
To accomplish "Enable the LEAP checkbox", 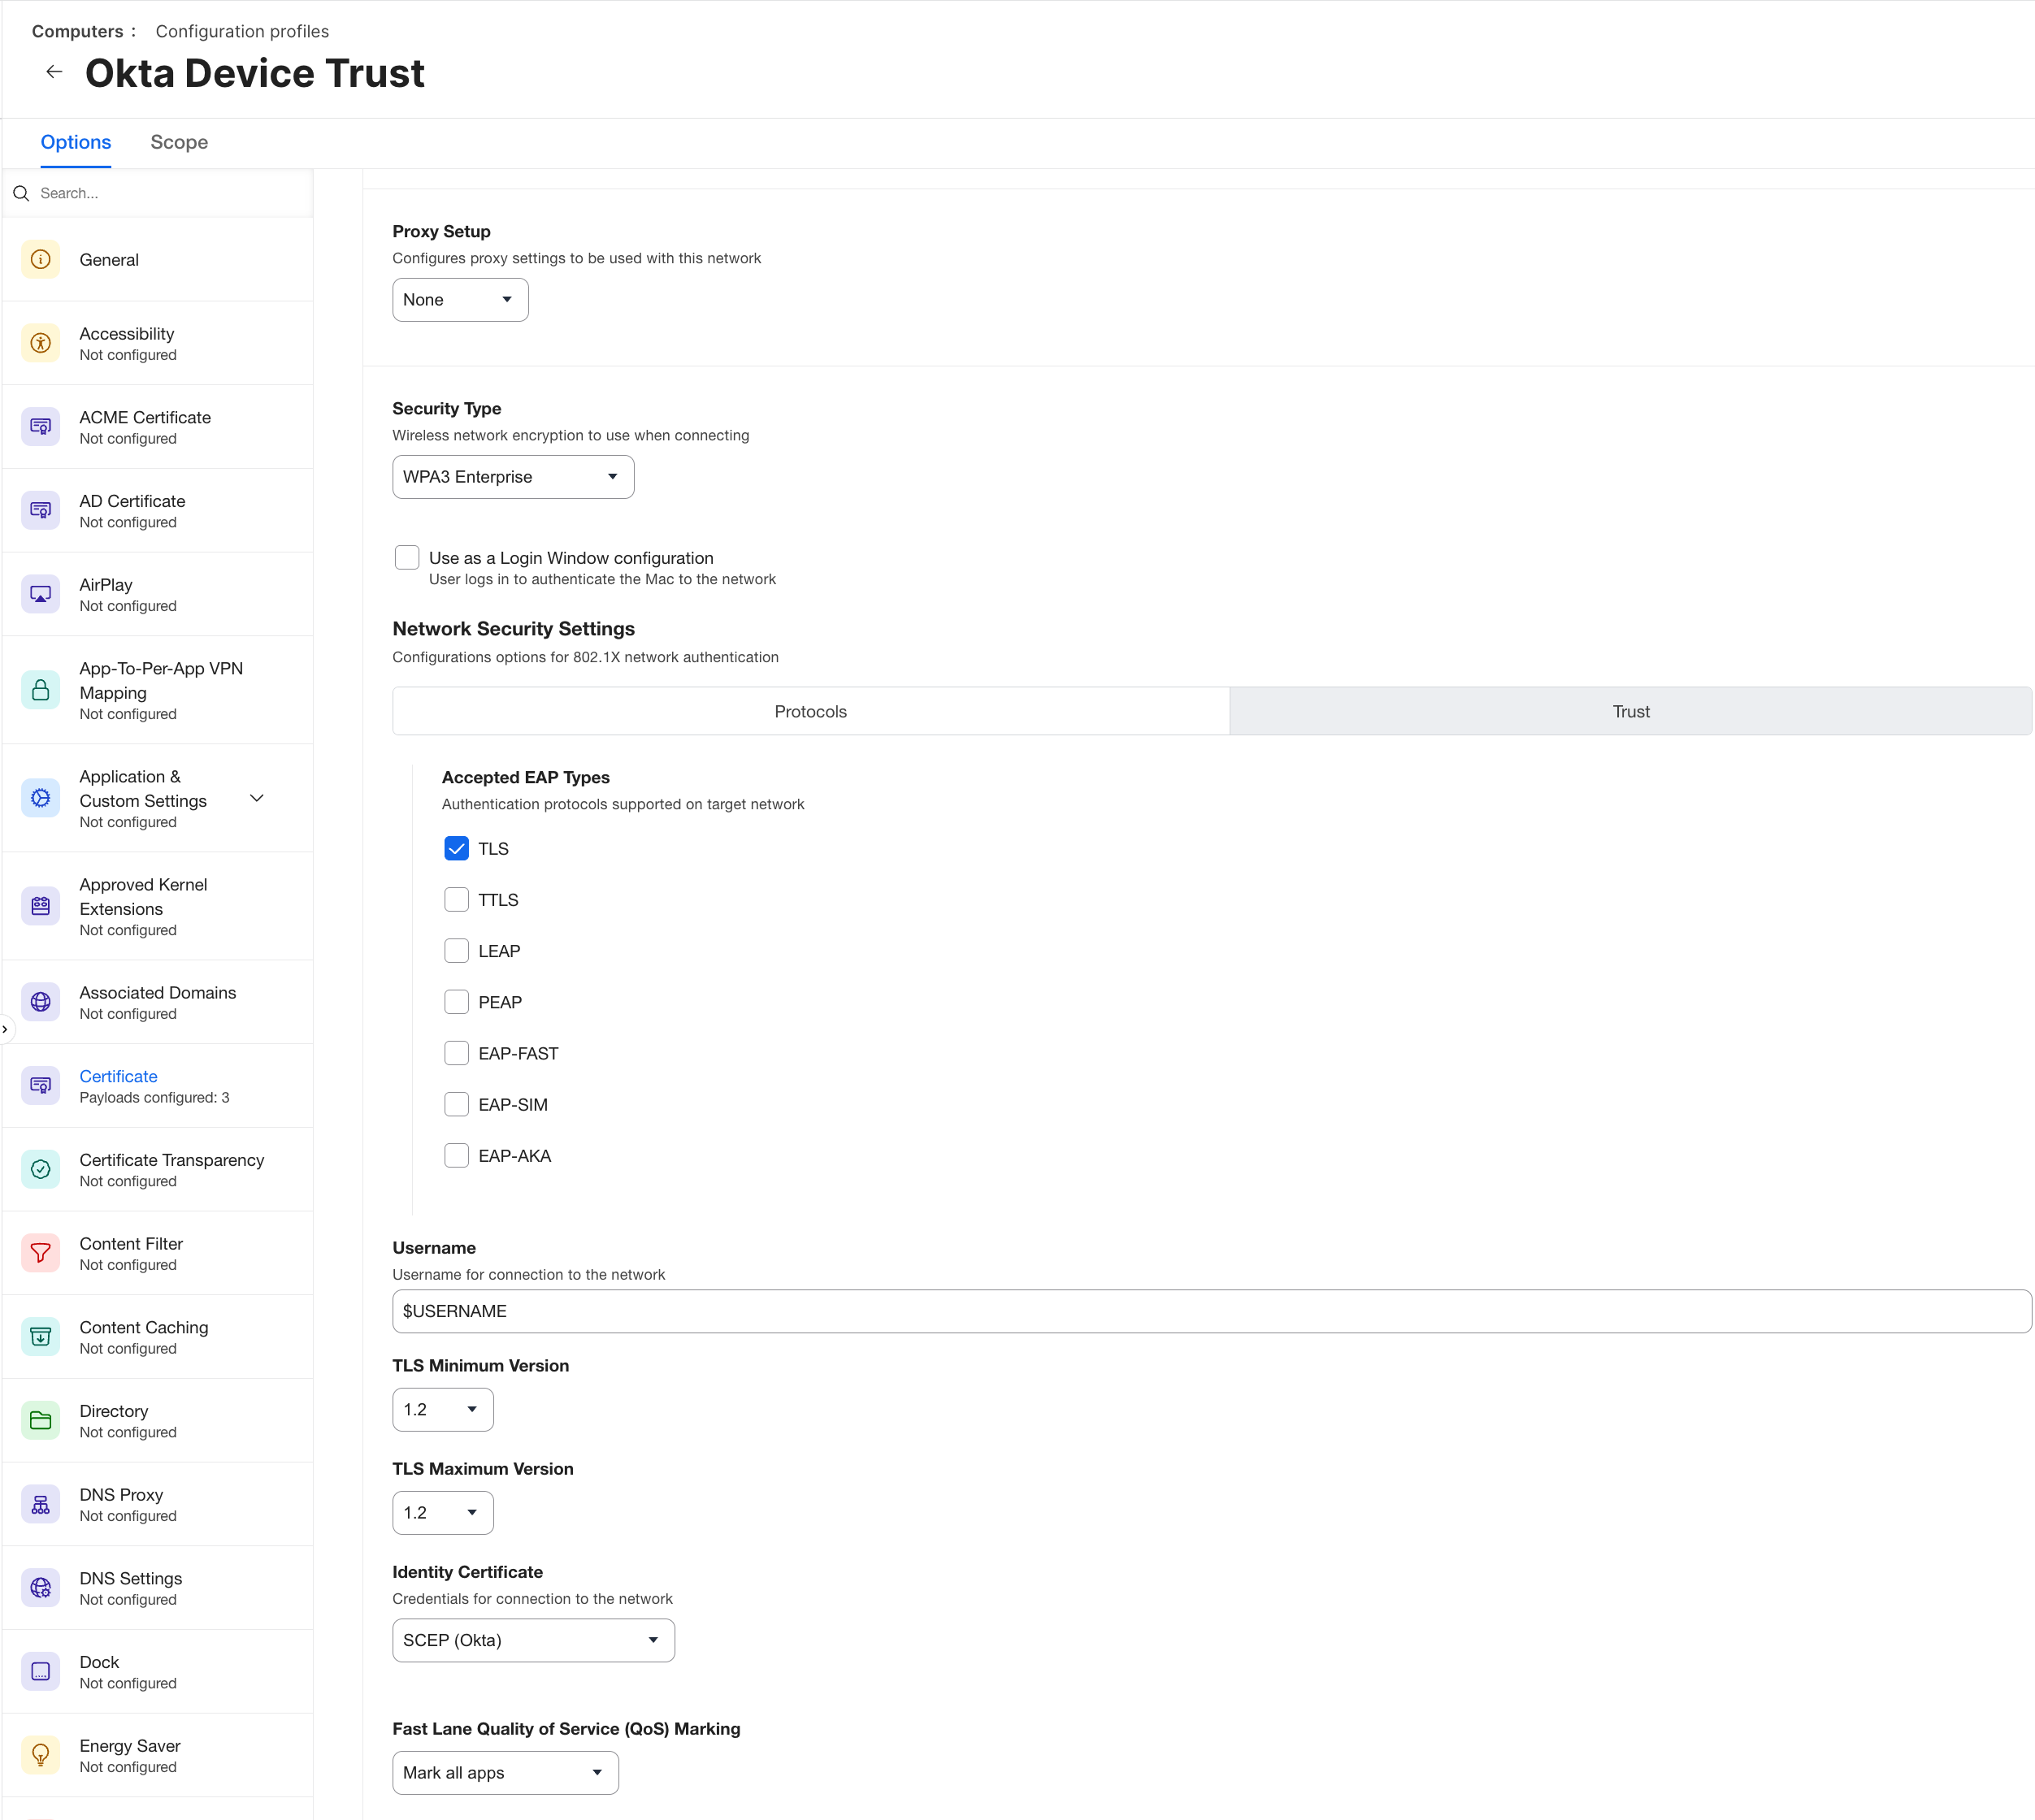I will [456, 951].
